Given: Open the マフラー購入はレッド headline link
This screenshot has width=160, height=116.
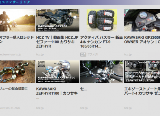Looking at the screenshot, I should coord(17,39).
